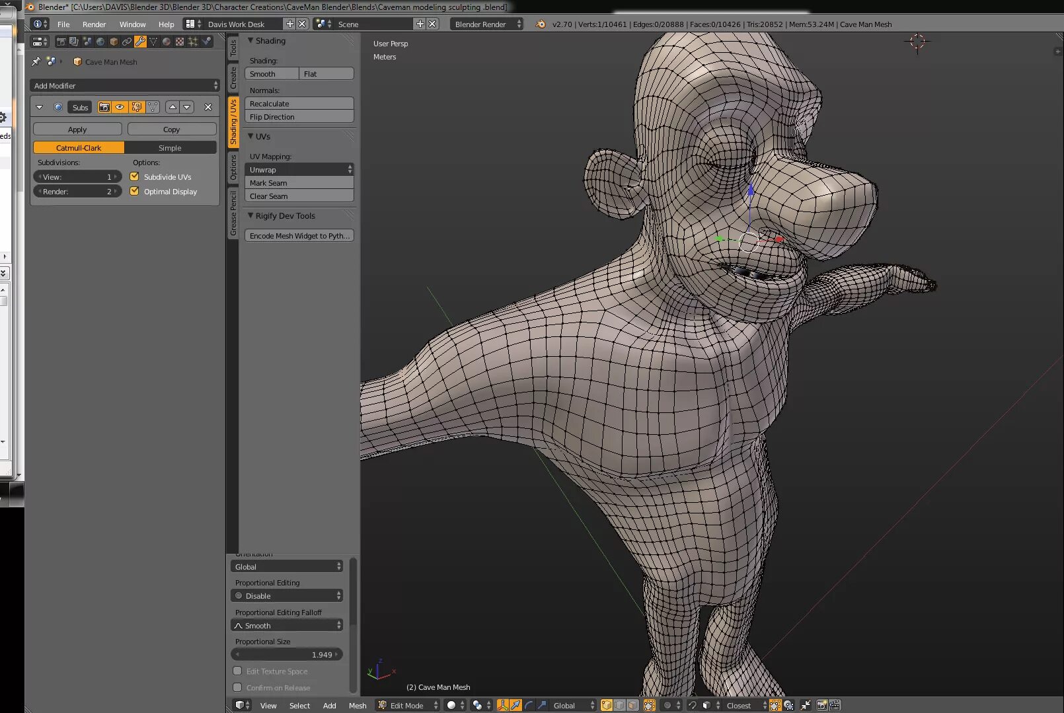Open the Modifiers wrench properties tab
Image resolution: width=1064 pixels, height=713 pixels.
(140, 42)
